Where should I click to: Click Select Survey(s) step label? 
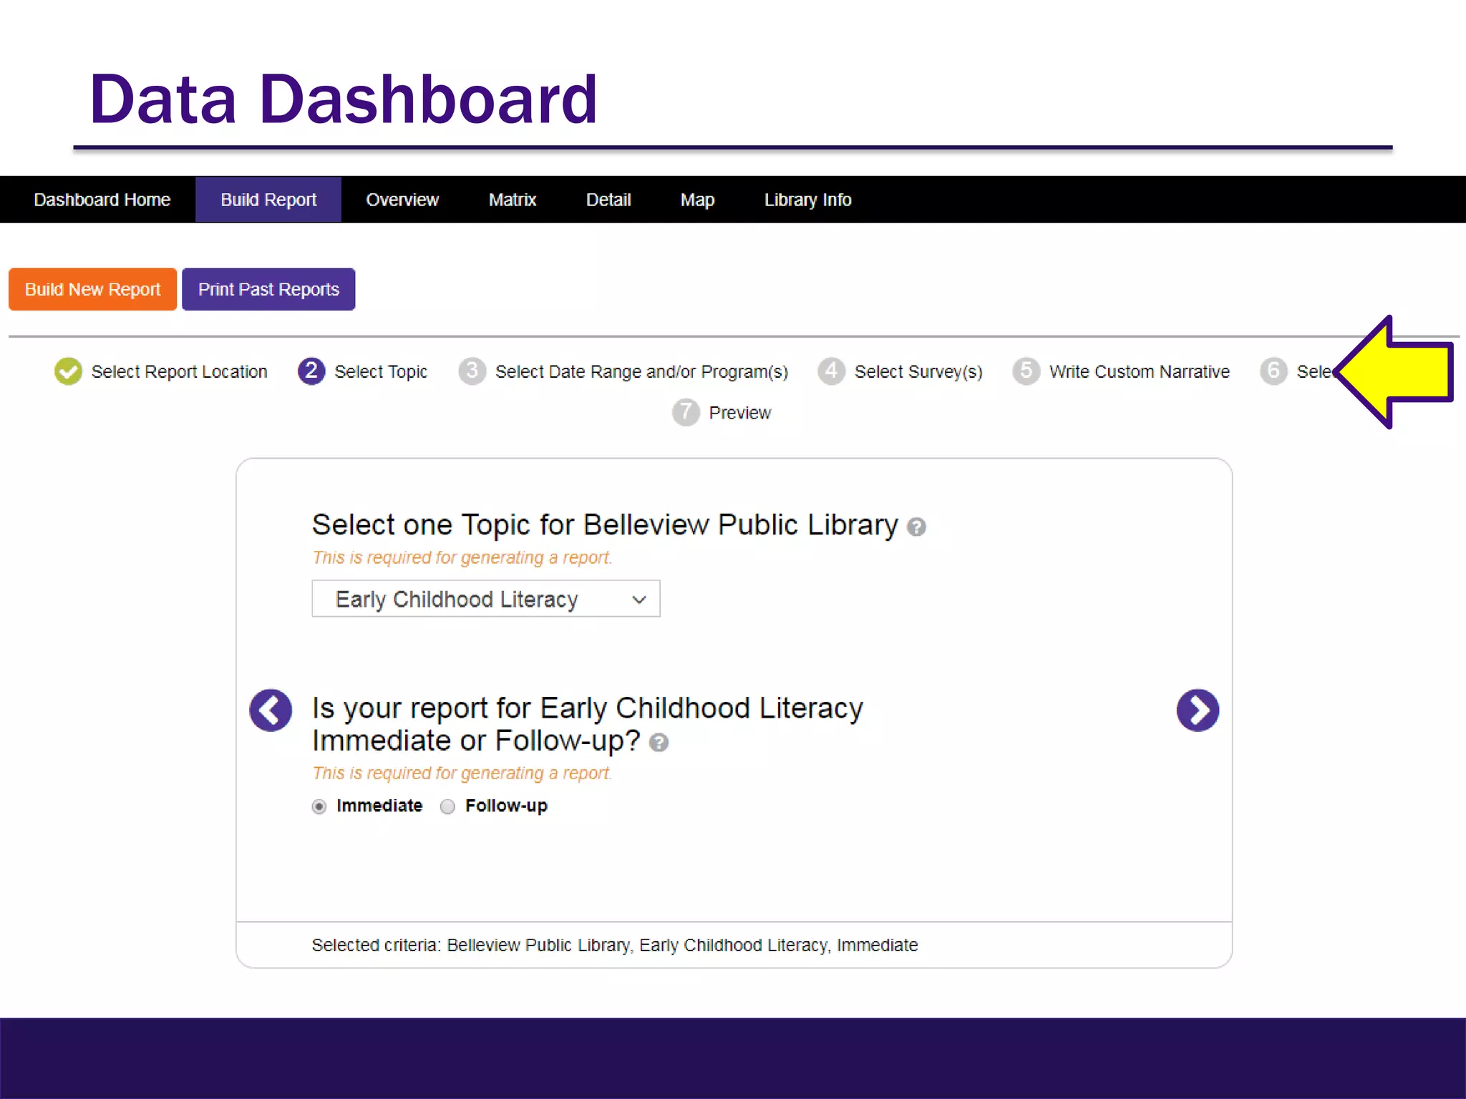pos(918,372)
